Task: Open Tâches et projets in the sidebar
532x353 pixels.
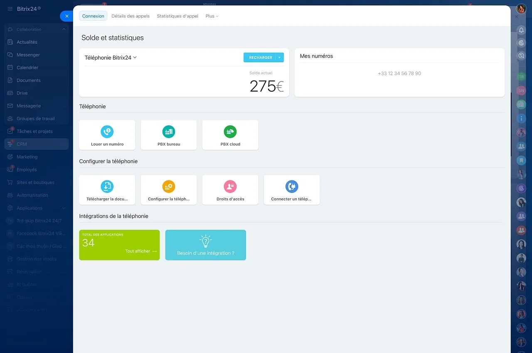Action: point(37,131)
